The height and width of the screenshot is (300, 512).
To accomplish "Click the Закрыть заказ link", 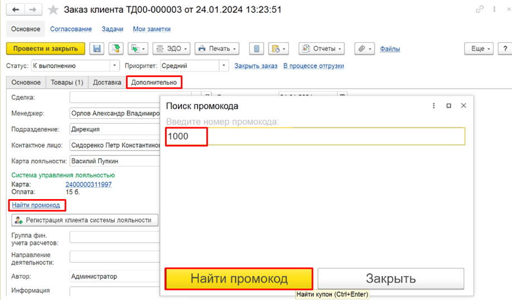I will pos(255,66).
